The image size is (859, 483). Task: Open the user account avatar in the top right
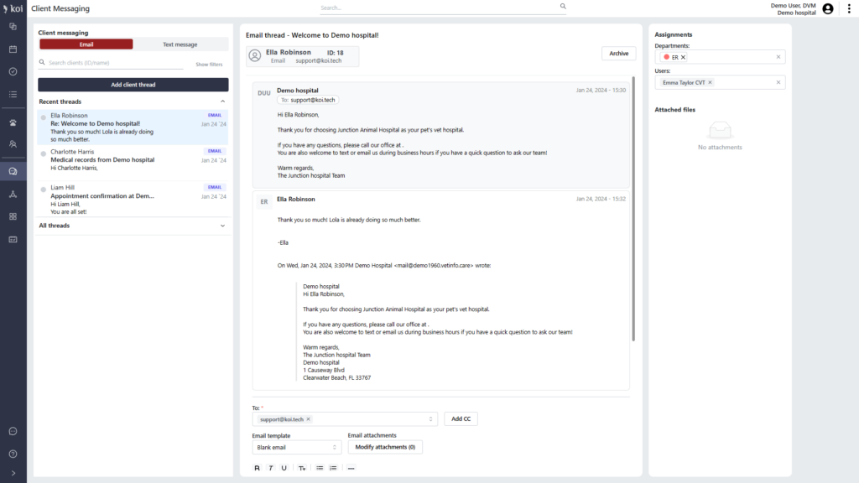[x=827, y=8]
